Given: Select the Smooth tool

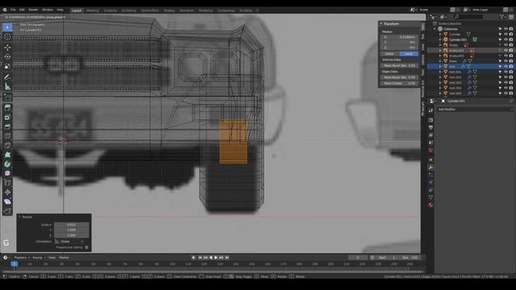Looking at the screenshot, I should click(7, 173).
